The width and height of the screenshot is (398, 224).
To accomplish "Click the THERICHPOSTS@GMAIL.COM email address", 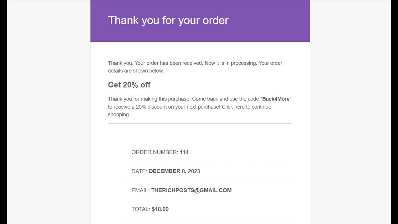I will [191, 190].
